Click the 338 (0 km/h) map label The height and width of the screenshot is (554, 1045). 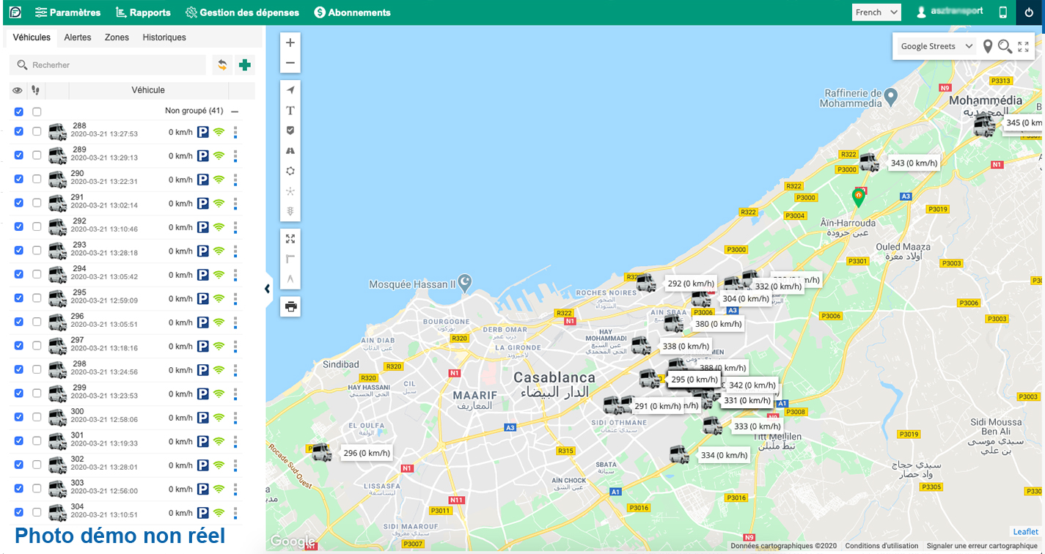[x=686, y=347]
